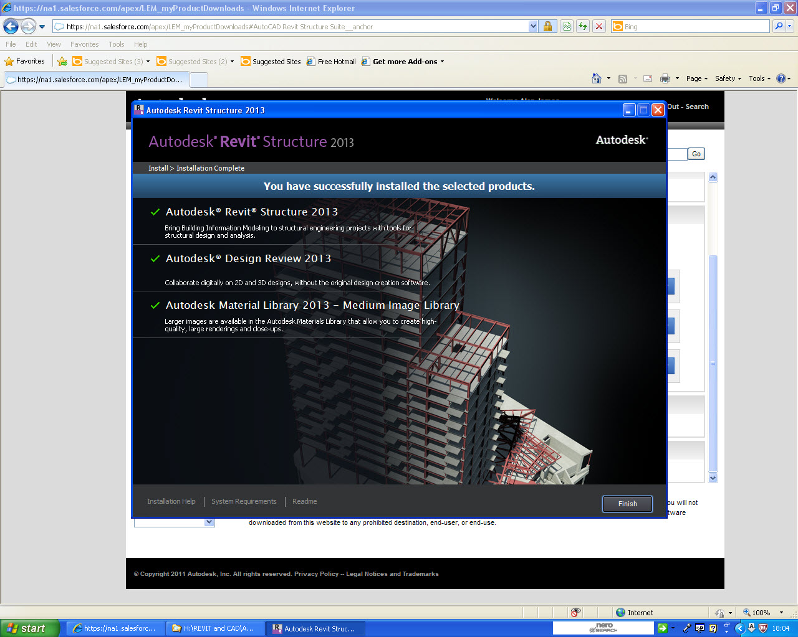Screen dimensions: 798x637
Task: Click the Privacy Policy link in footer
Action: click(x=316, y=574)
